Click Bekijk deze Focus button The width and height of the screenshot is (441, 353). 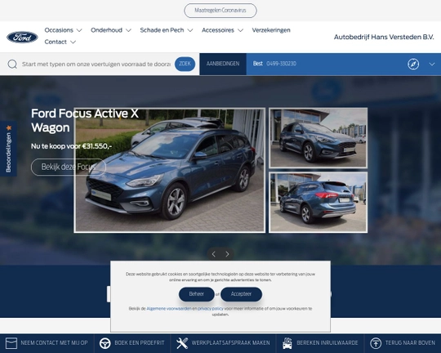pos(69,167)
